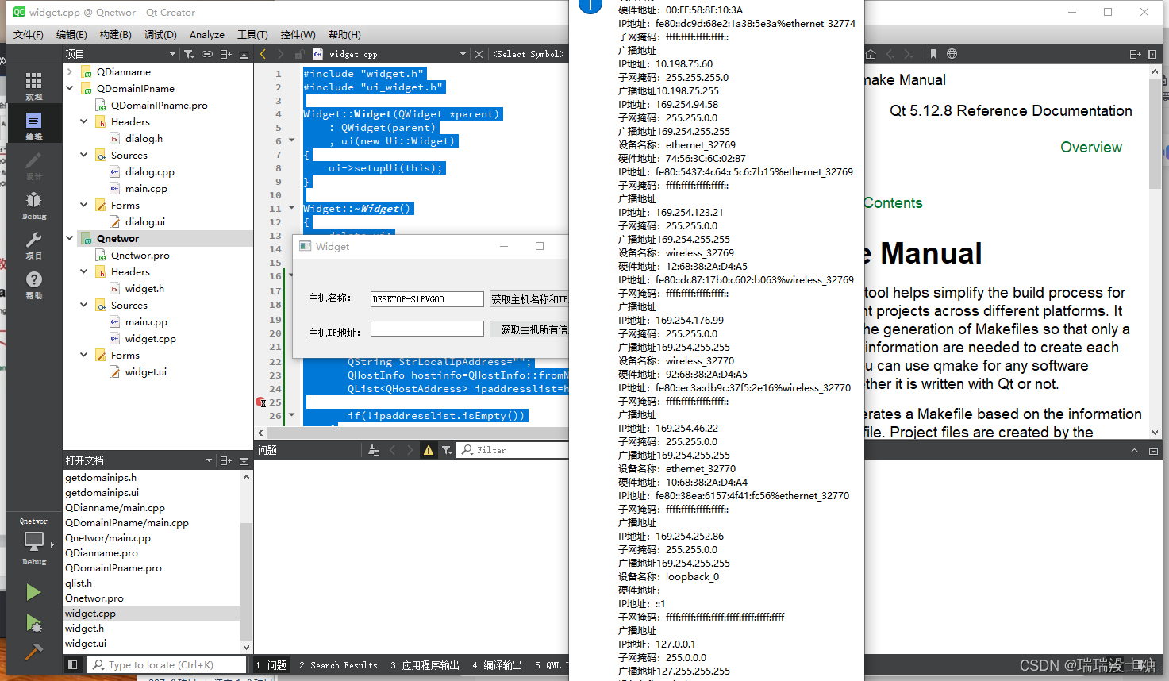
Task: Follow the Overview link in documentation
Action: 1091,147
